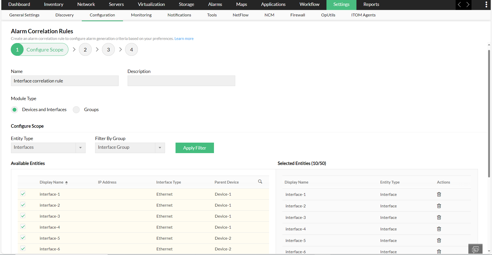Delete interface-1 from Selected Entities

(x=439, y=194)
